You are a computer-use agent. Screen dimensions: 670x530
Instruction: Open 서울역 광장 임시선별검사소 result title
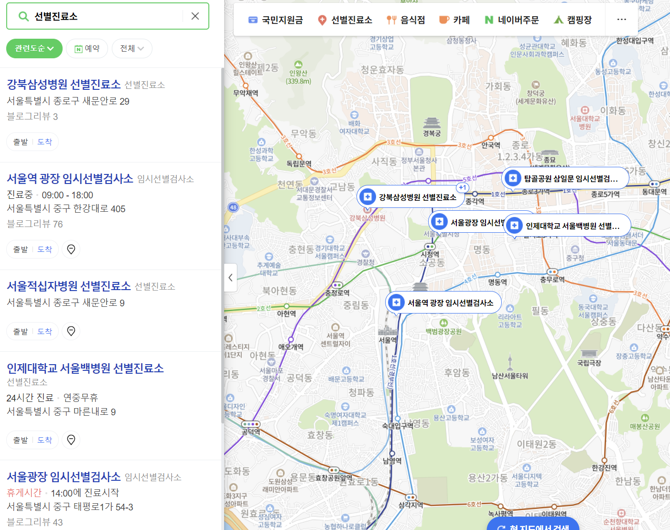[x=70, y=178]
